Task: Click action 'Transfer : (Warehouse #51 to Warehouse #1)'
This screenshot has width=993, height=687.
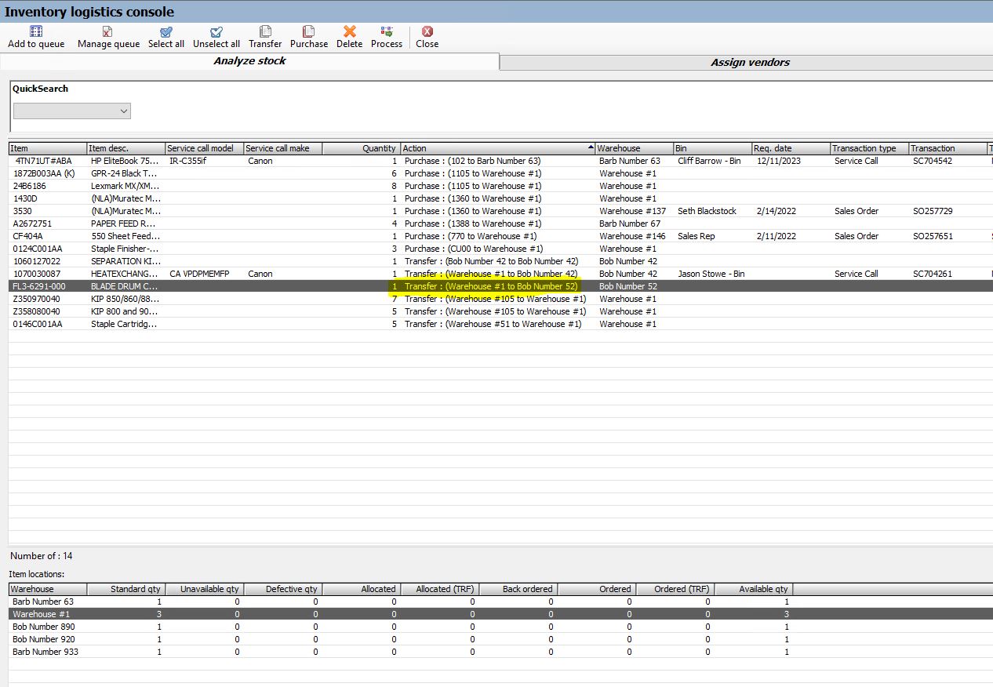Action: click(493, 324)
